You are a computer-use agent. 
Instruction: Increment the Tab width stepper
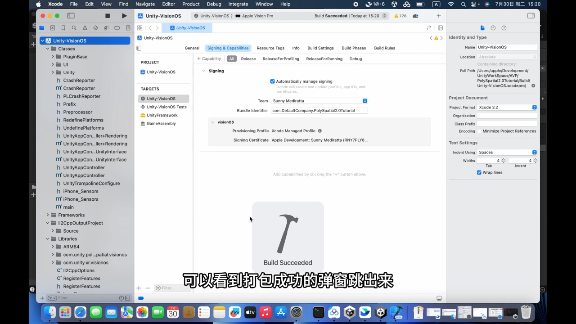point(503,159)
